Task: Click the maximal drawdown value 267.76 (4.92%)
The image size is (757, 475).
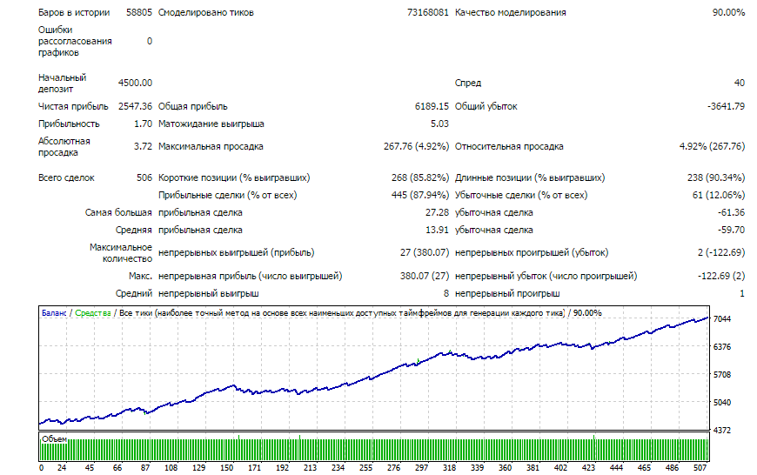Action: 416,146
